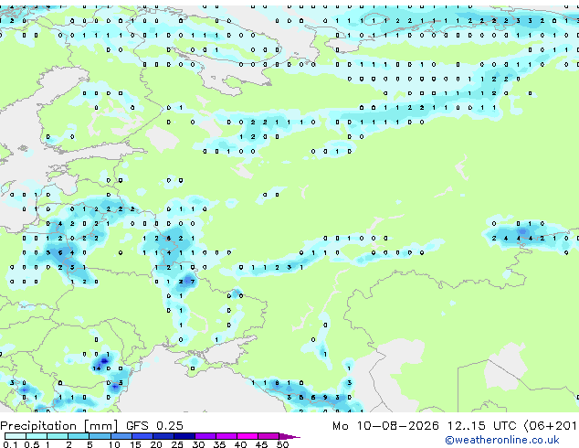Click the "35" legend tick label
Viewport: 579px width, 448px height.
pyautogui.click(x=219, y=444)
